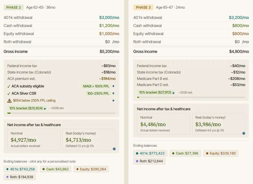Screen dimensions: 253x184
Task: Edit Phase 3 Equity withdrawal $800/mo value
Action: pos(241,34)
